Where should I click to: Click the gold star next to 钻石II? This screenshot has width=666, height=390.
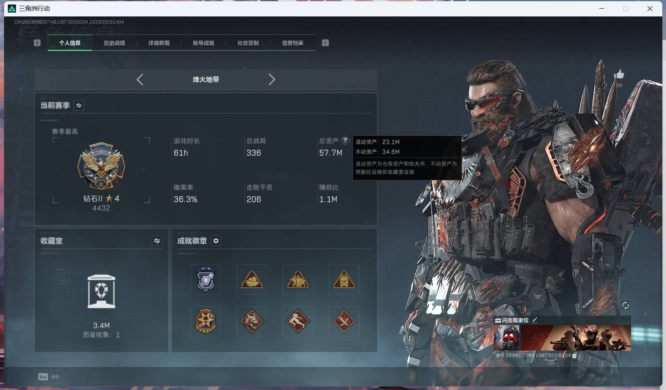[x=109, y=198]
